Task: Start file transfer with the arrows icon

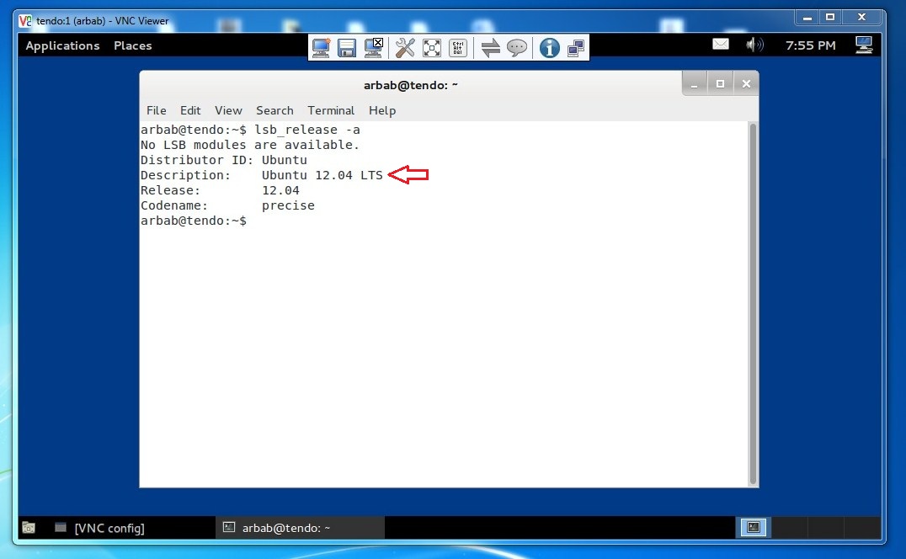Action: [x=491, y=48]
